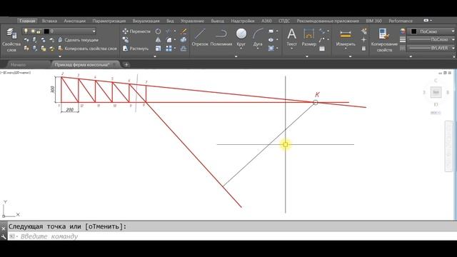Open the Управление ribbon tab

(192, 21)
